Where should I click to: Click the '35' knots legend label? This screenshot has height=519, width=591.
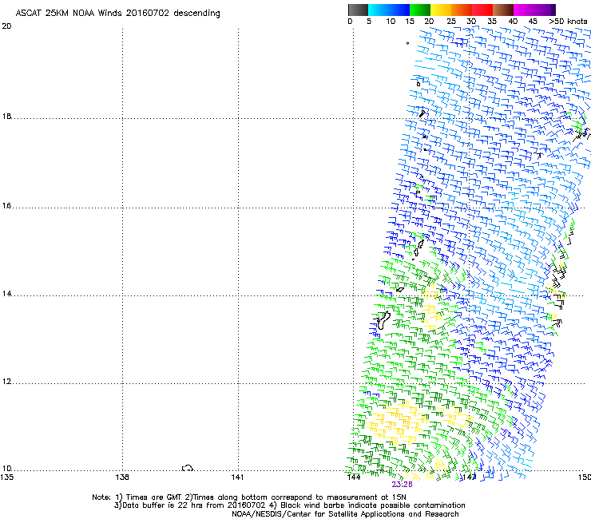coord(492,22)
